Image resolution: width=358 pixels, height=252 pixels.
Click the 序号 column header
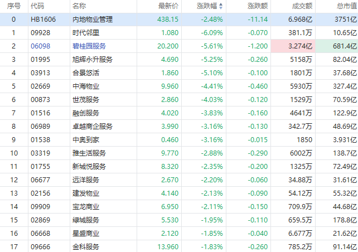14,6
